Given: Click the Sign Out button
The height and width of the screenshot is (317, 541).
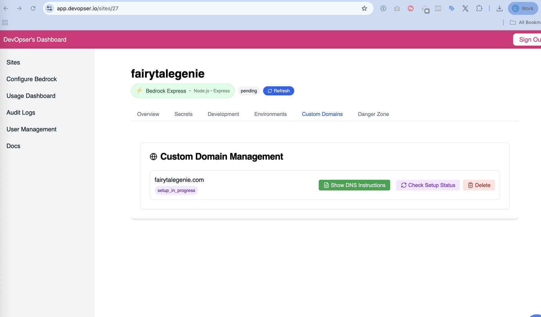Looking at the screenshot, I should [x=527, y=40].
